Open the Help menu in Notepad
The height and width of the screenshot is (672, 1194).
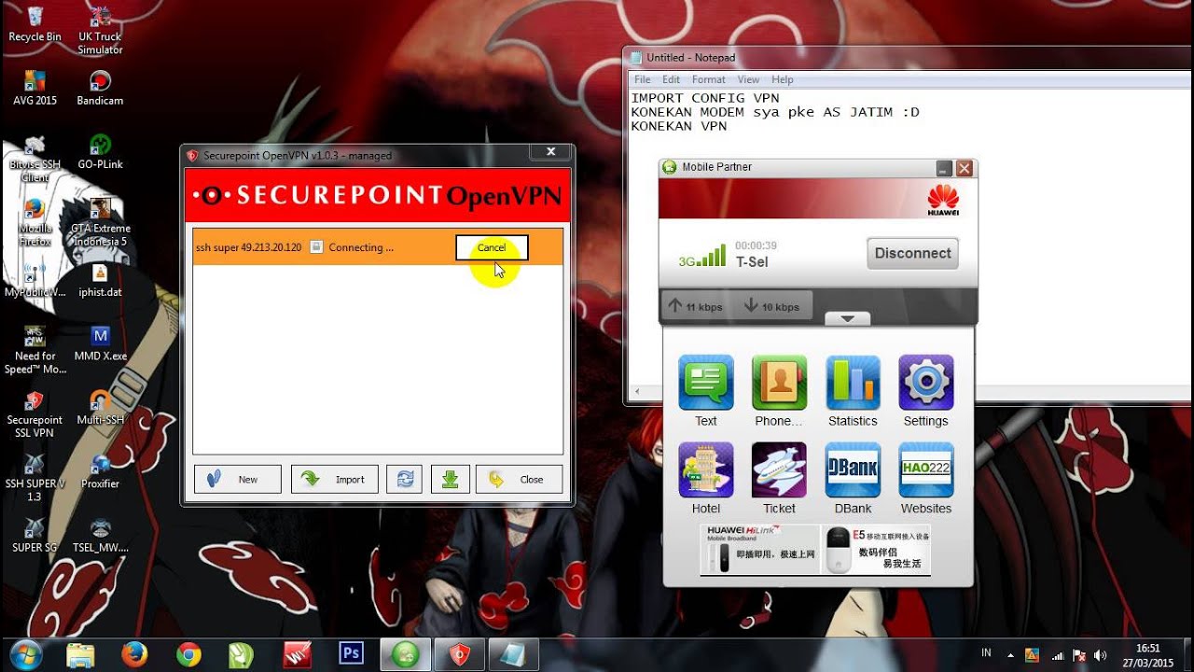click(782, 80)
